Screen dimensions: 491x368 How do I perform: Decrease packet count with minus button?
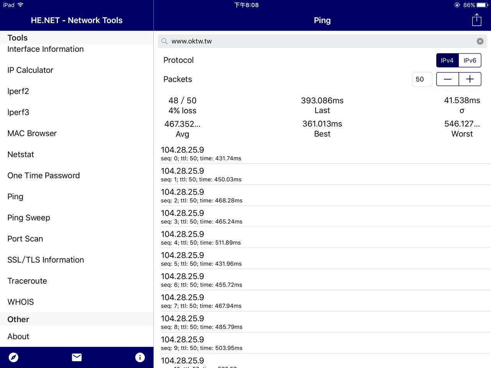[x=448, y=79]
